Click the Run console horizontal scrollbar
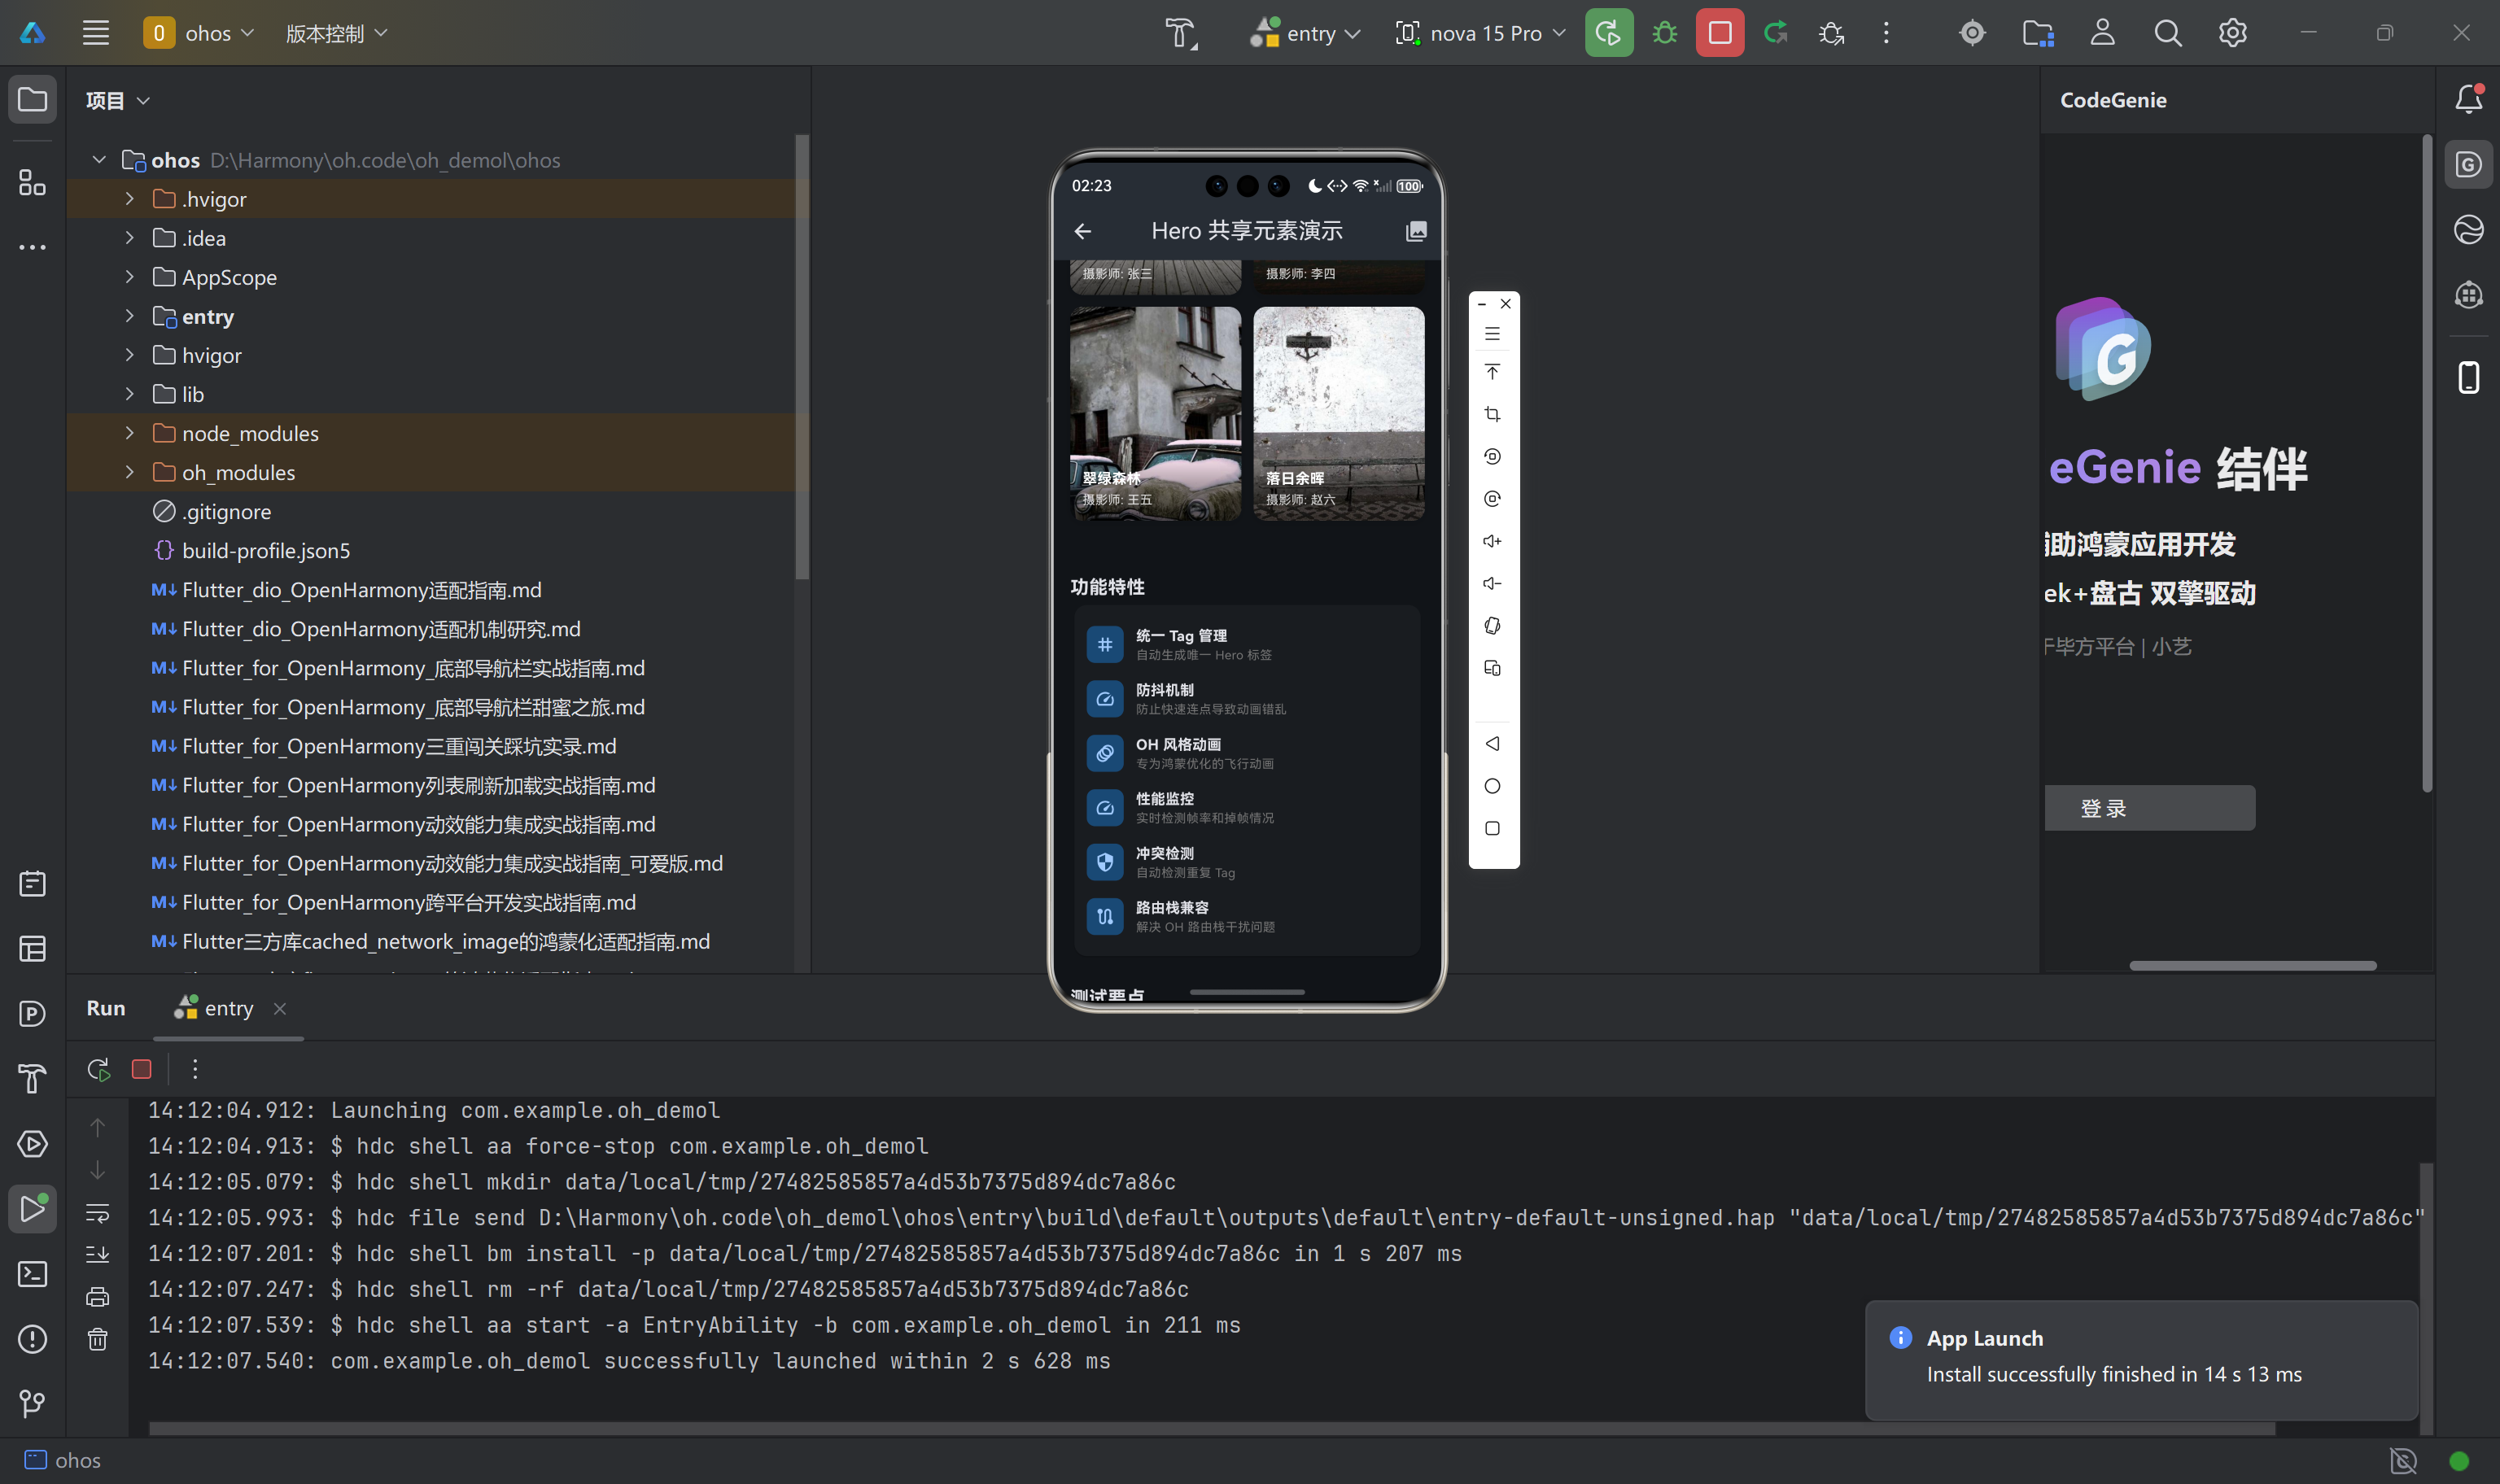The width and height of the screenshot is (2500, 1484). pos(1212,1428)
